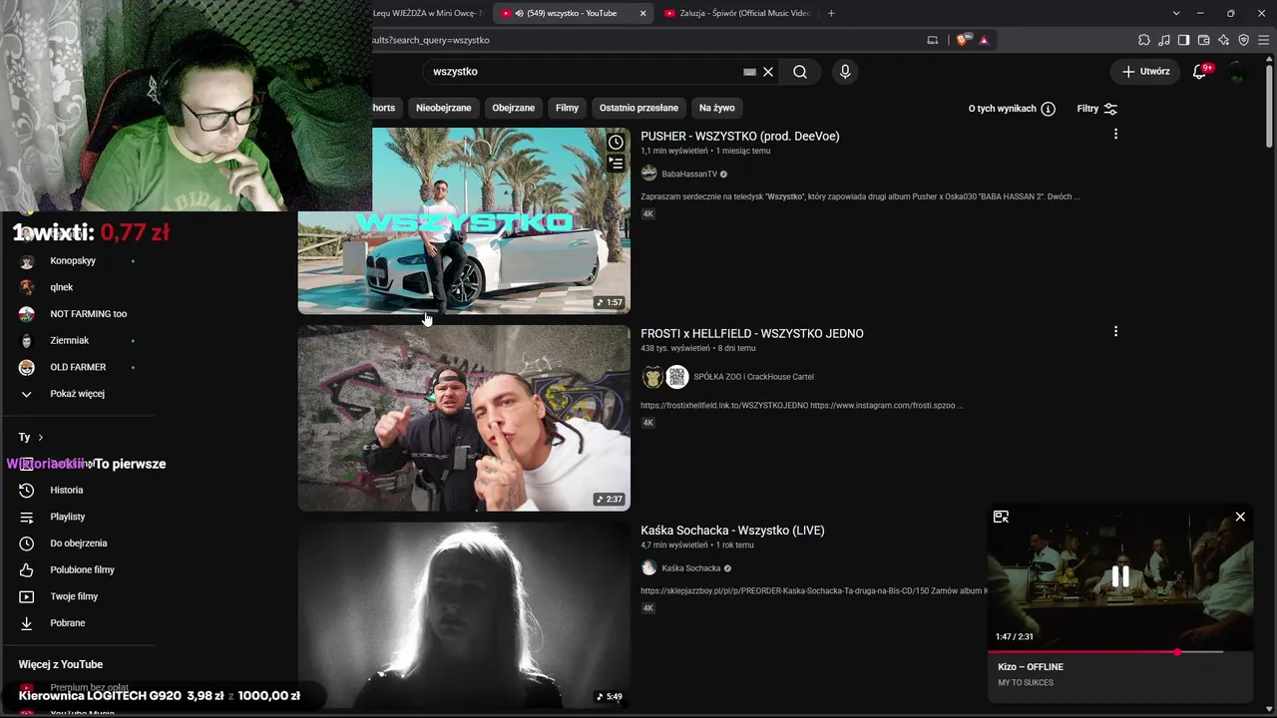1277x718 pixels.
Task: Open the PUSHER - WSZYSTKO video title
Action: 740,137
